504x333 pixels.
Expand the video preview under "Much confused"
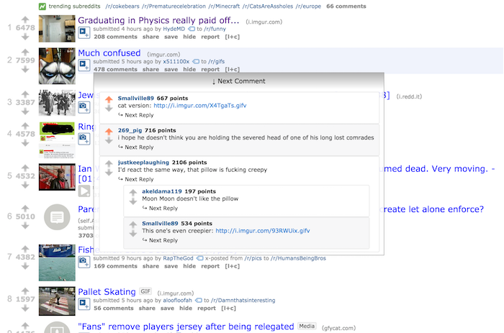[x=84, y=65]
